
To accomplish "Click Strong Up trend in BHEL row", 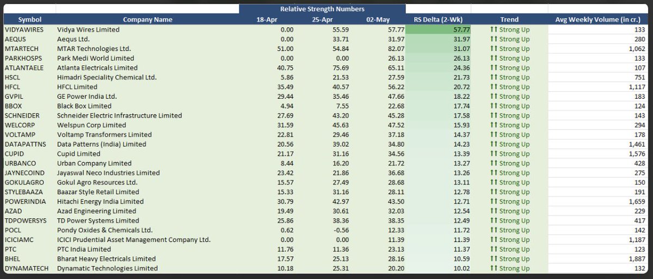I will click(x=509, y=259).
